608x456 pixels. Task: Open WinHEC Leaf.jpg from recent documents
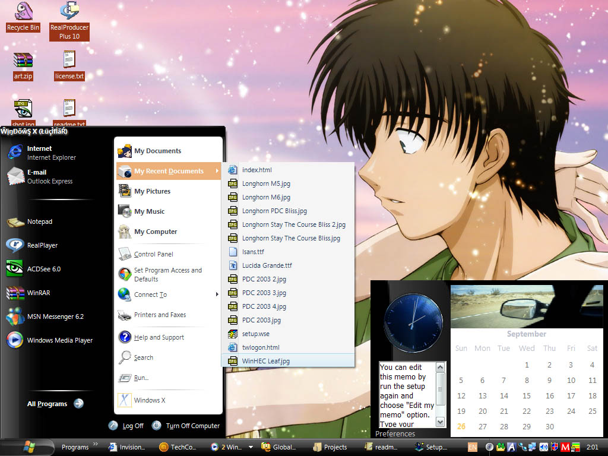tap(289, 361)
